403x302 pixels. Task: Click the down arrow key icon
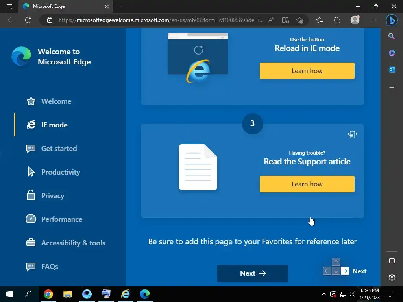336,271
